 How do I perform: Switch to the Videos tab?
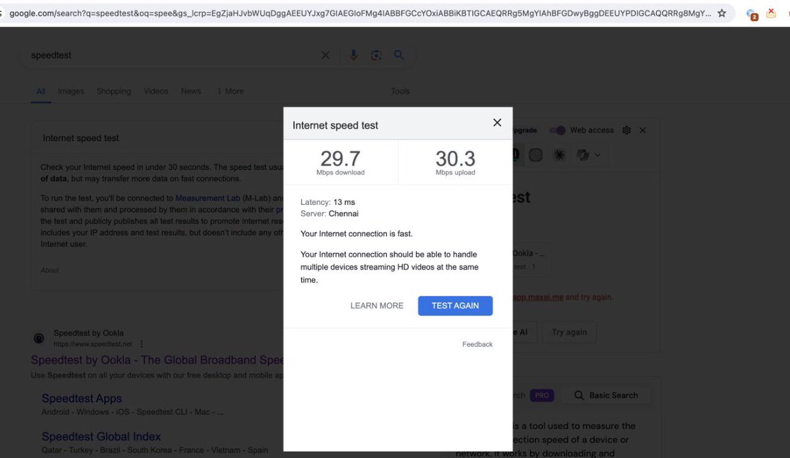tap(156, 91)
